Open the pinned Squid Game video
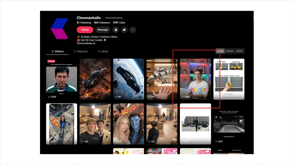This screenshot has width=294, height=165. (x=62, y=79)
